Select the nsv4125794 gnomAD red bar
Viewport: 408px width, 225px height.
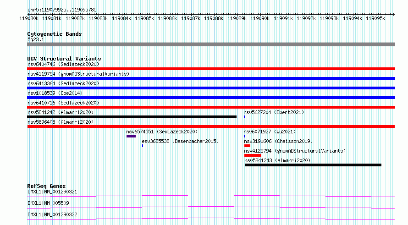(x=253, y=155)
